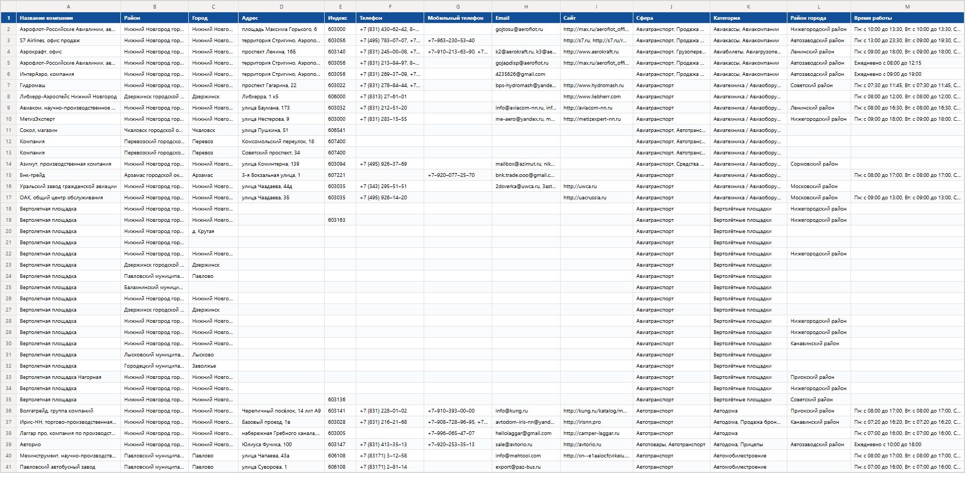Select the "Автодома, Прицепы" category cell
This screenshot has width=965, height=482.
click(748, 445)
